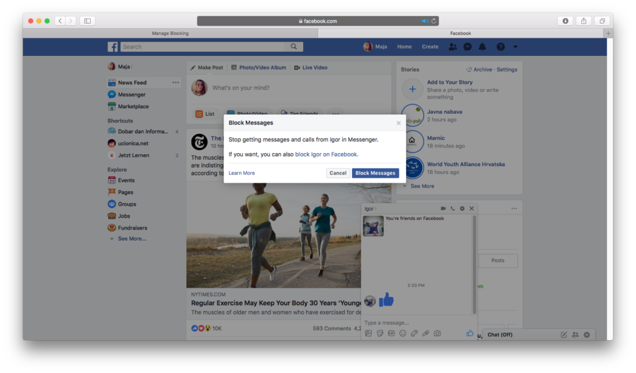The image size is (636, 373).
Task: Confirm with the Block Messages button
Action: tap(375, 173)
